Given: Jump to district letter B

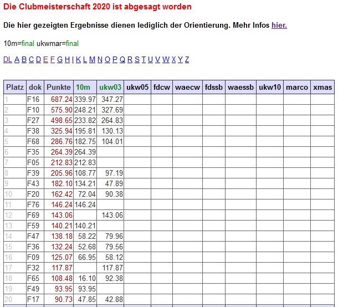Looking at the screenshot, I should coord(24,59).
